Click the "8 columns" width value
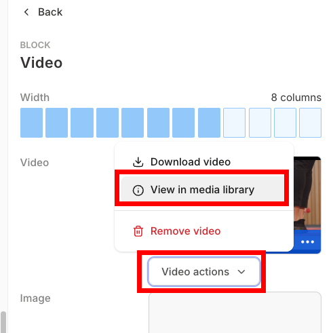 click(296, 98)
